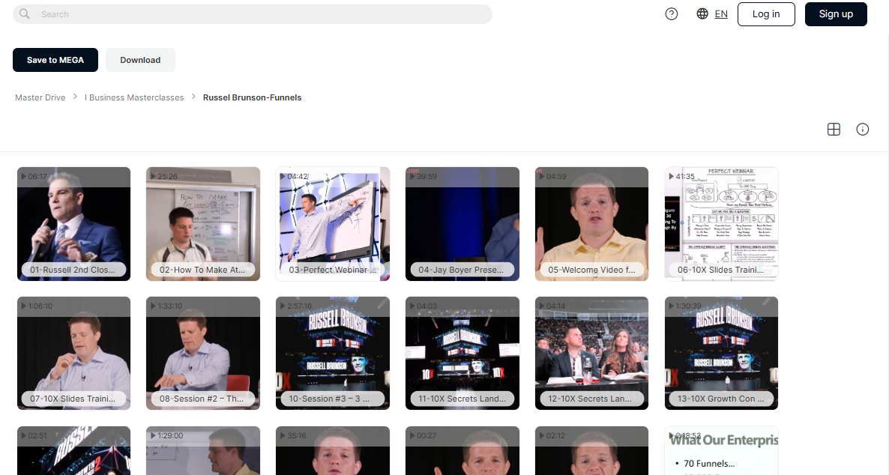This screenshot has width=889, height=475.
Task: Open video 07-10X Slides Traini...
Action: (x=73, y=353)
